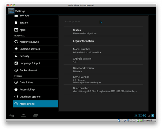The height and width of the screenshot is (130, 162).
Task: Open Accessibility settings
Action: coord(36,89)
